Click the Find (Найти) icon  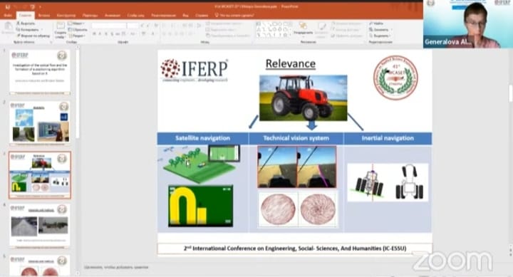click(371, 23)
